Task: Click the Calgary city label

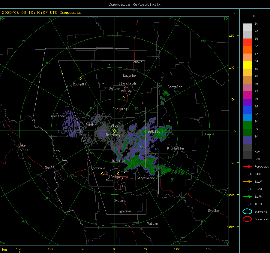Action: click(117, 177)
